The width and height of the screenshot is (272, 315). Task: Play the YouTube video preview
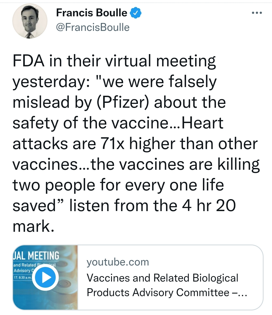pyautogui.click(x=45, y=277)
